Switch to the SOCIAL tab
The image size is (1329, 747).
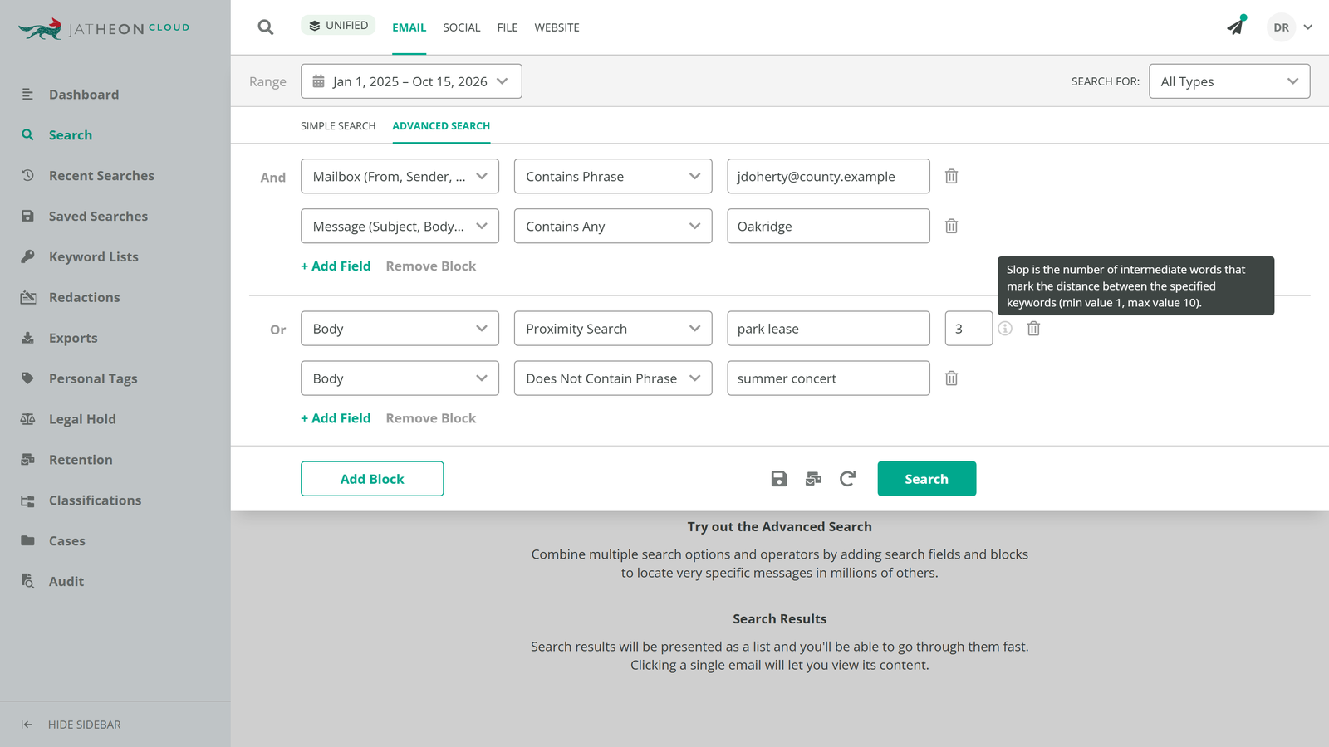point(462,27)
